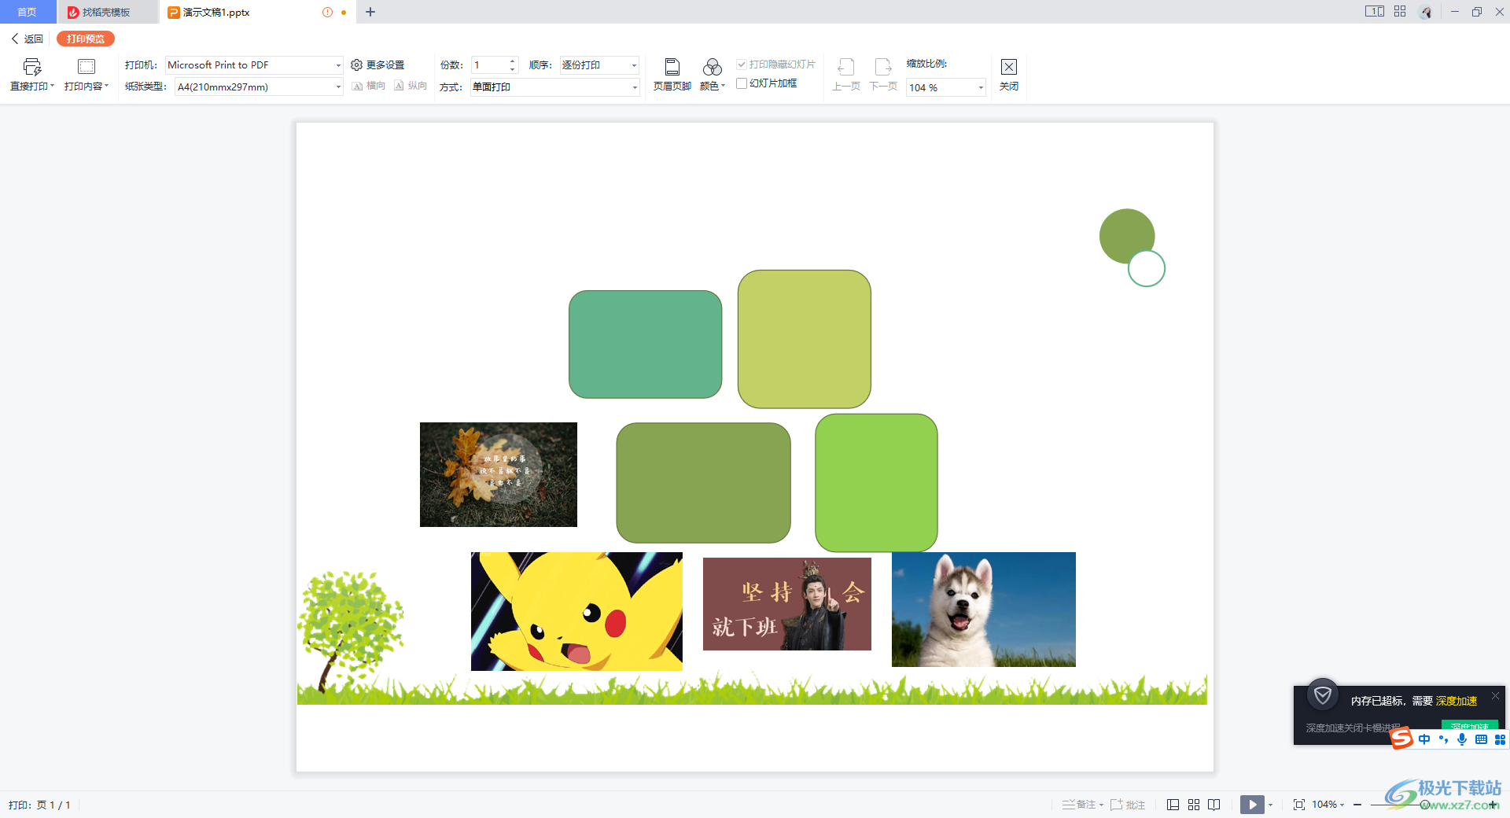Click the green 深度加速 button in popup

click(1469, 725)
